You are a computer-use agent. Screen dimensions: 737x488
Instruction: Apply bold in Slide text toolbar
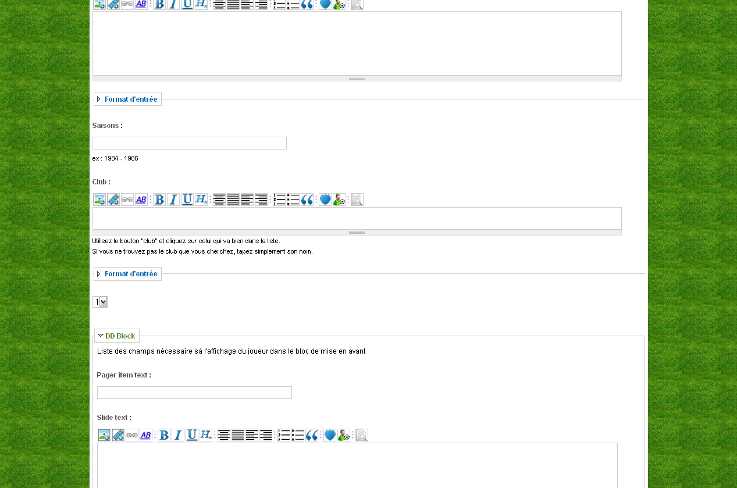(164, 435)
